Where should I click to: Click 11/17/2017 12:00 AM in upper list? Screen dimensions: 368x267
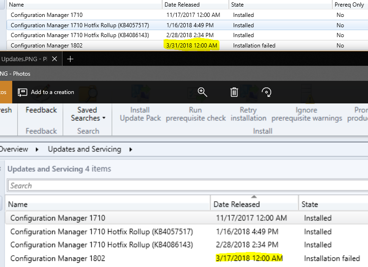tap(193, 15)
